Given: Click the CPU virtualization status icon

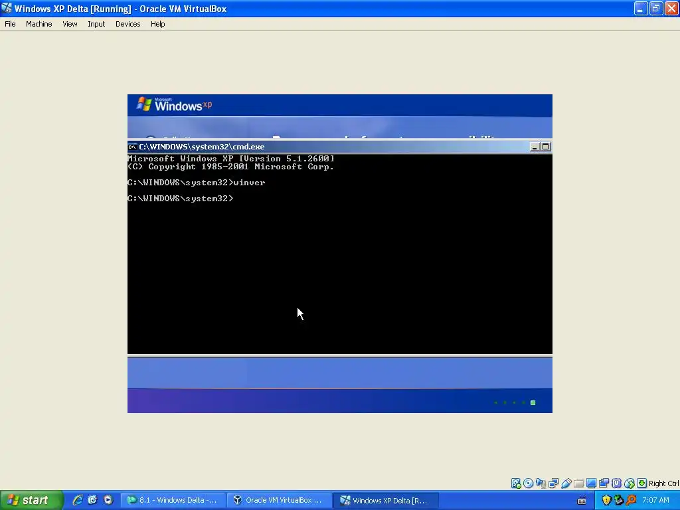Looking at the screenshot, I should pyautogui.click(x=616, y=483).
